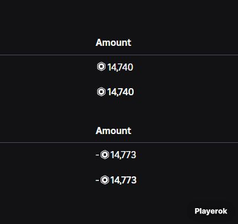Click the Playerok watermark badge
The width and height of the screenshot is (238, 224).
(211, 211)
